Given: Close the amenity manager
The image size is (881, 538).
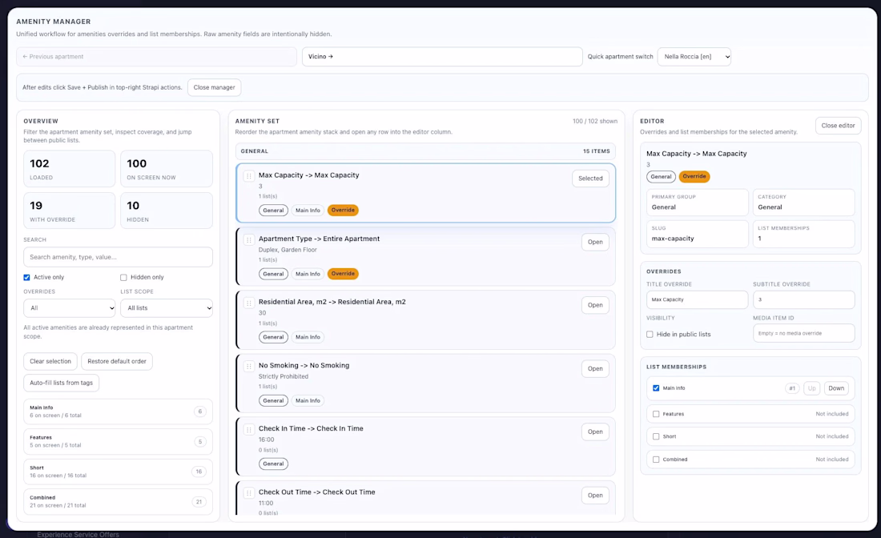Looking at the screenshot, I should click(214, 87).
